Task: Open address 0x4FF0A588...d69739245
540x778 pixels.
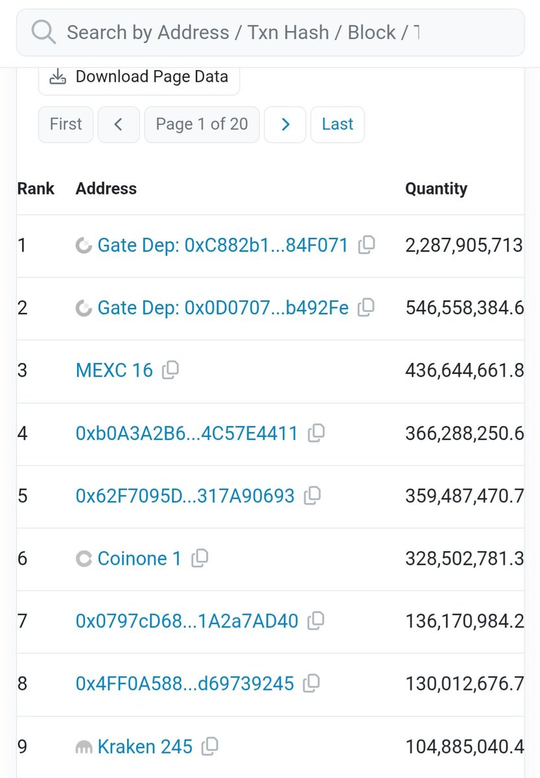Action: [185, 683]
